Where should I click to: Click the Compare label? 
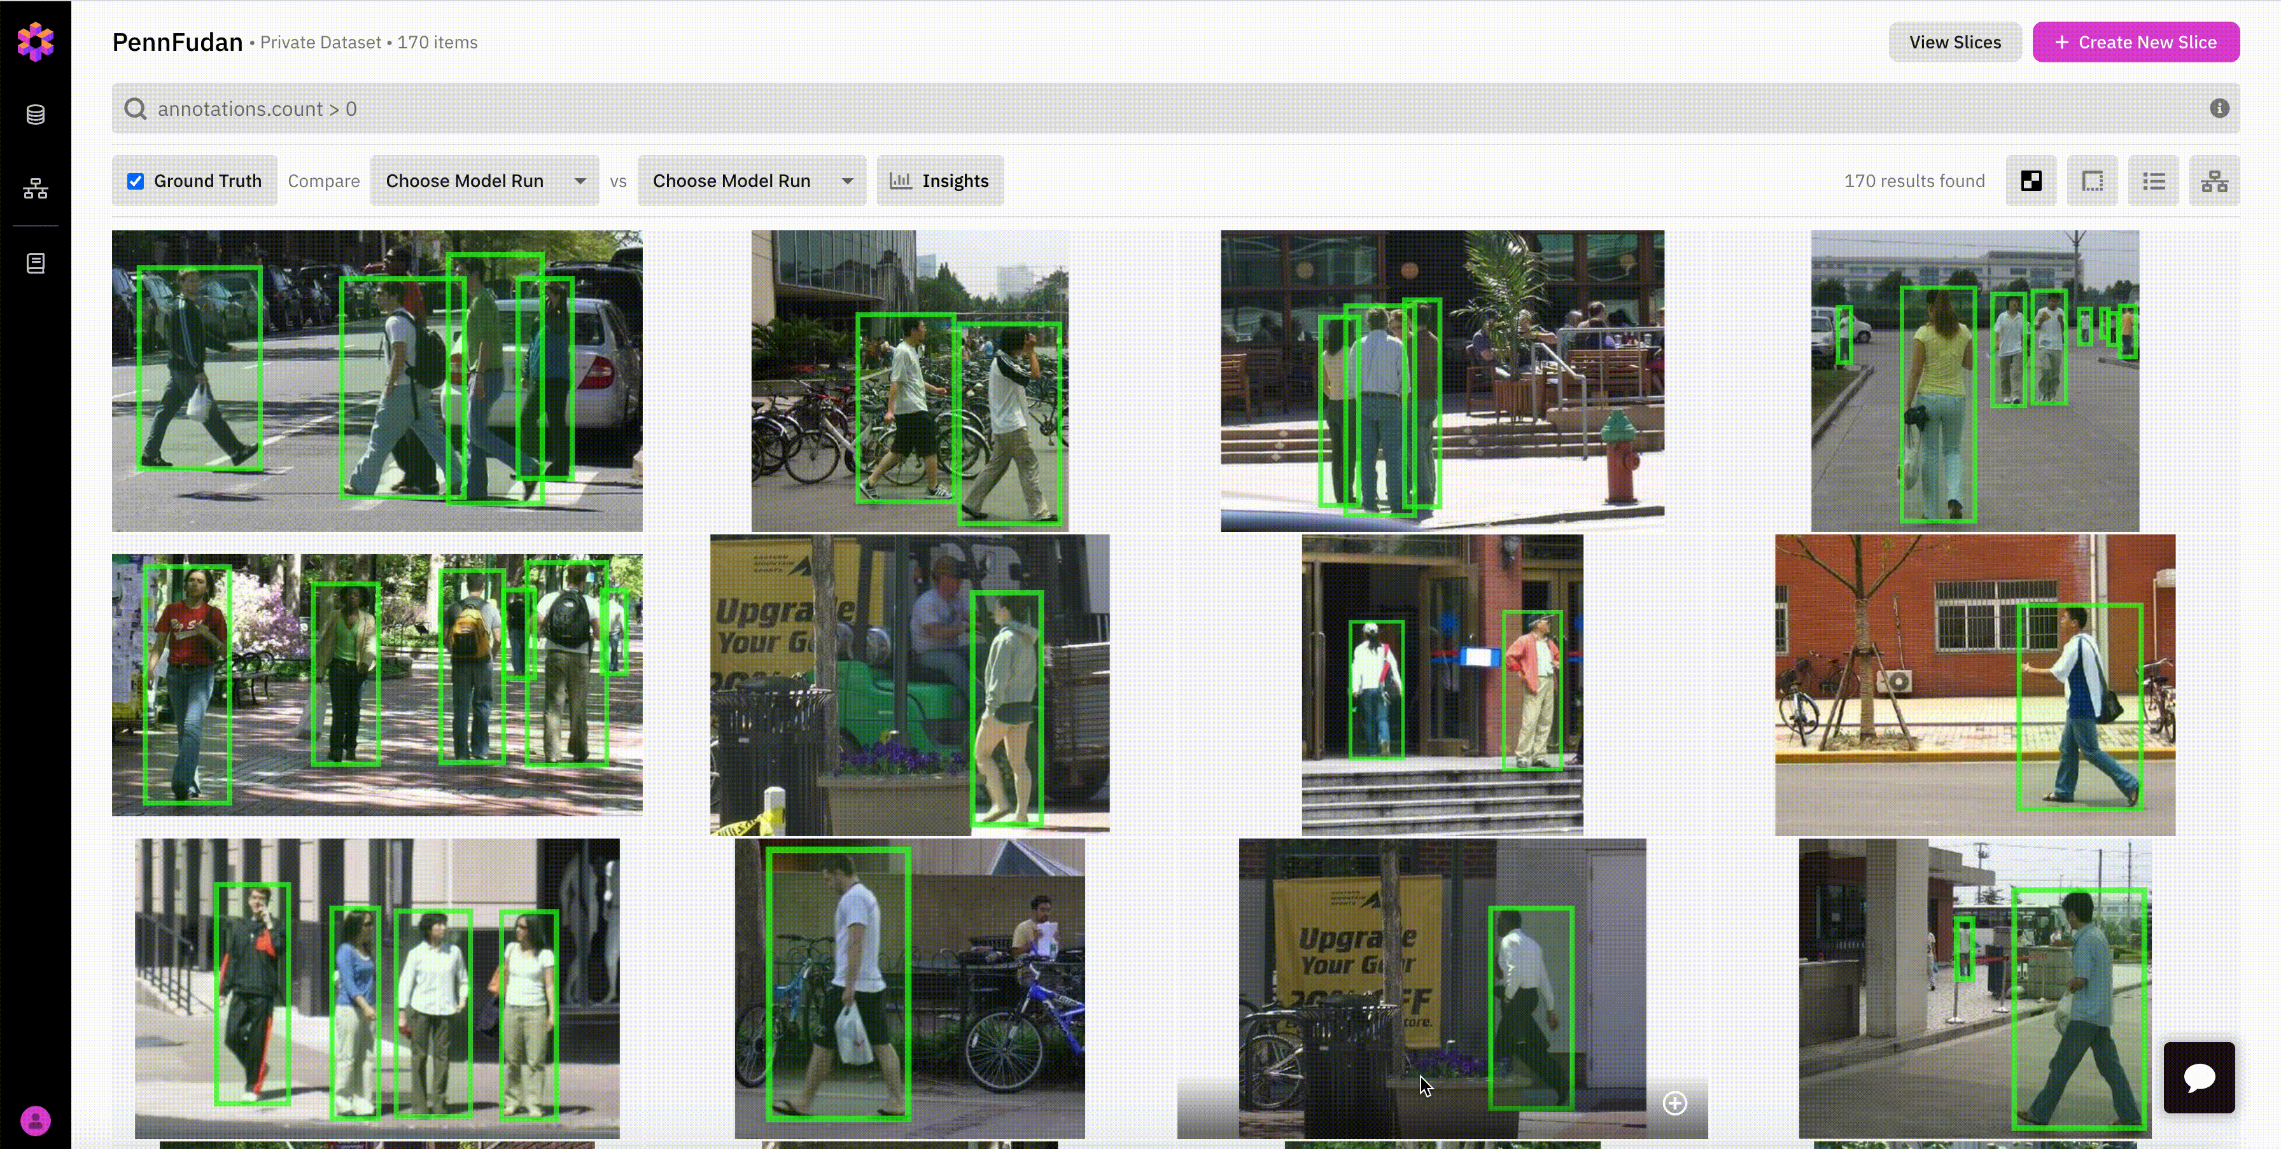[x=323, y=181]
